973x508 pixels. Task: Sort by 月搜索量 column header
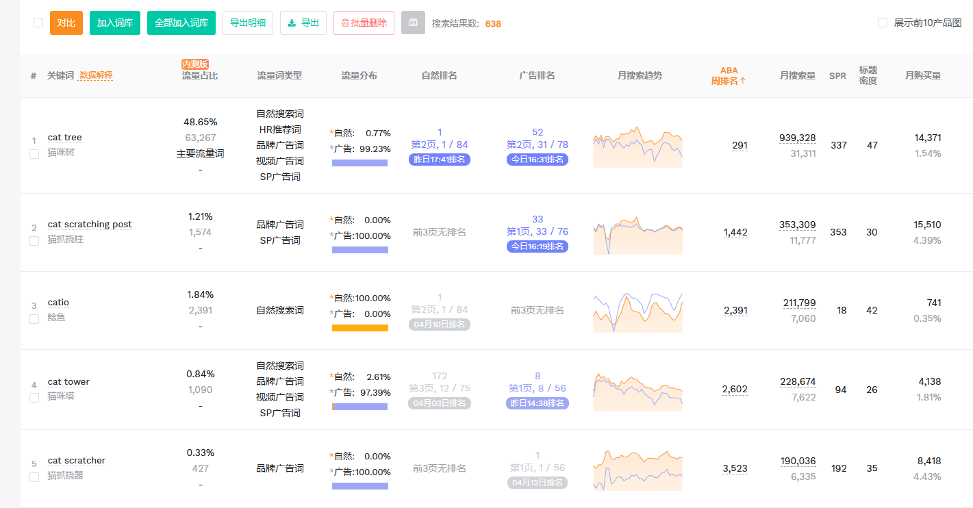tap(797, 75)
